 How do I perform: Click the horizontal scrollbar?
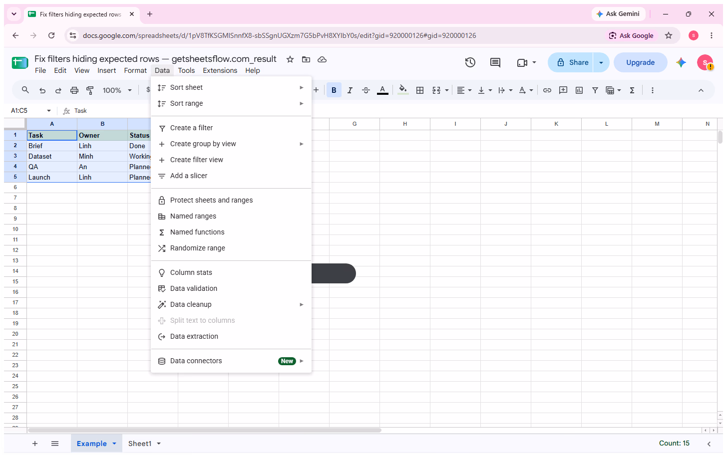tap(204, 430)
